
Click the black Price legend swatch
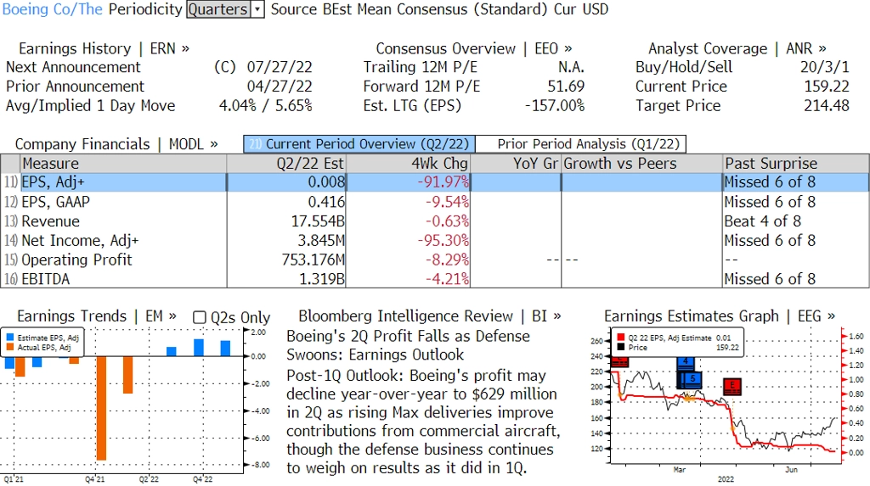[x=620, y=348]
